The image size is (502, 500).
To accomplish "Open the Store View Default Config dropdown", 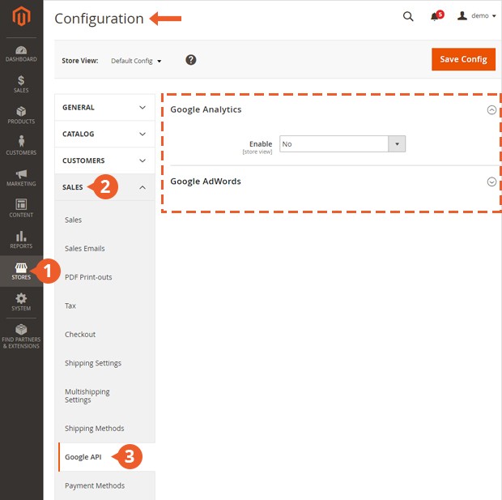I will [136, 61].
